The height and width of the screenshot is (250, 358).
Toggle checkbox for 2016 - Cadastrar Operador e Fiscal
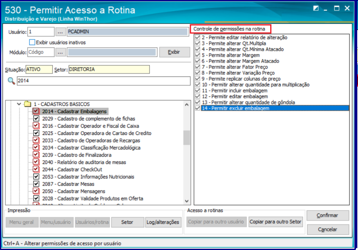pyautogui.click(x=36, y=126)
